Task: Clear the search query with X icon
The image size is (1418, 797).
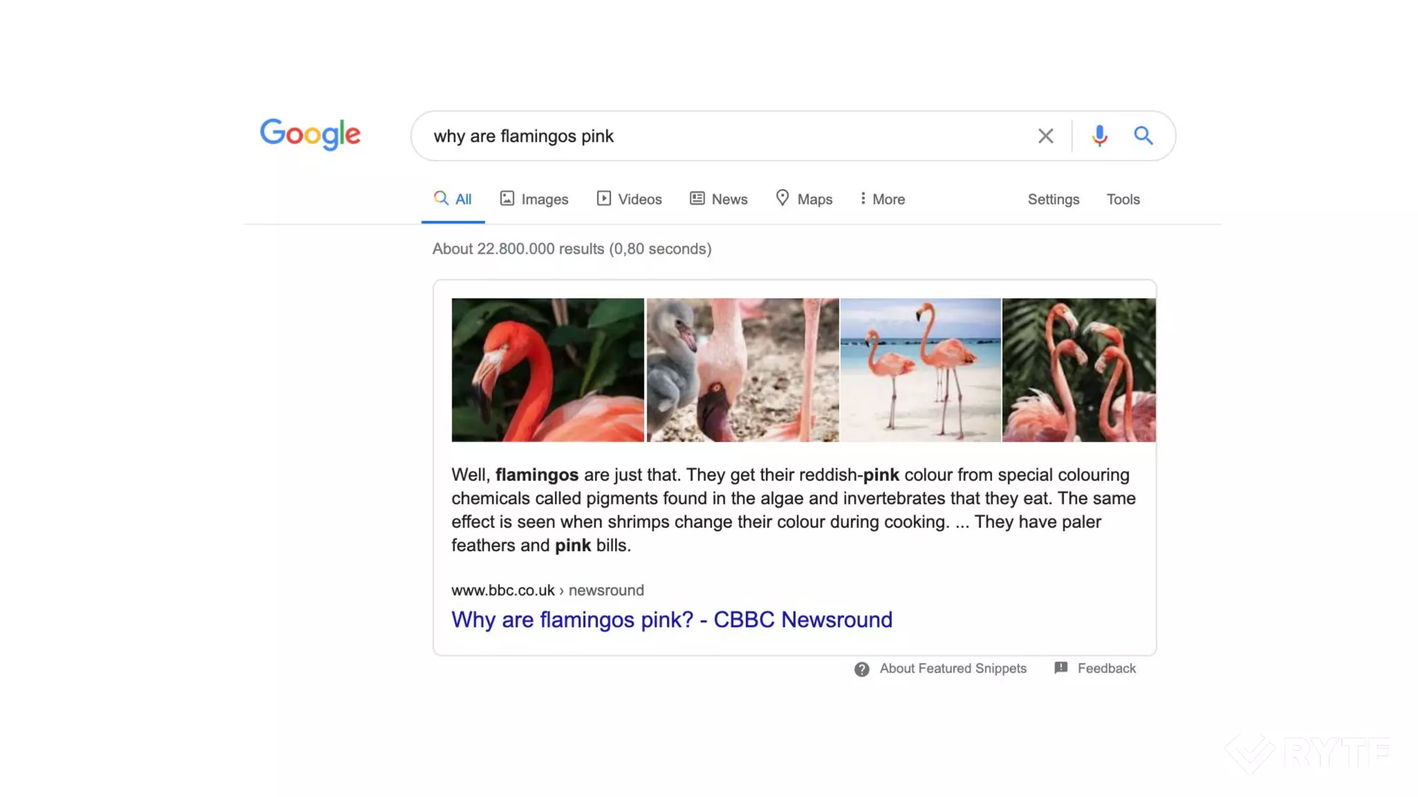Action: coord(1045,136)
